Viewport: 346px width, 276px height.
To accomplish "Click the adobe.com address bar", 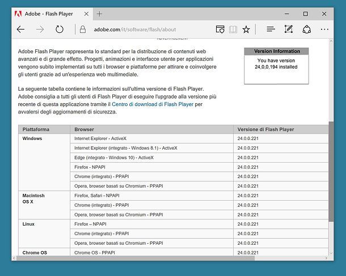I will pos(135,29).
